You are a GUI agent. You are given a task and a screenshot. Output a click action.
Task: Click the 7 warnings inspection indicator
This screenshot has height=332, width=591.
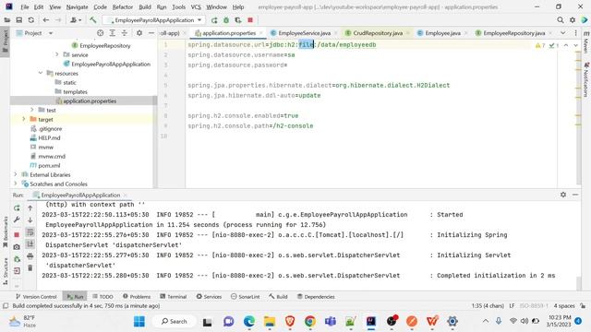(540, 45)
